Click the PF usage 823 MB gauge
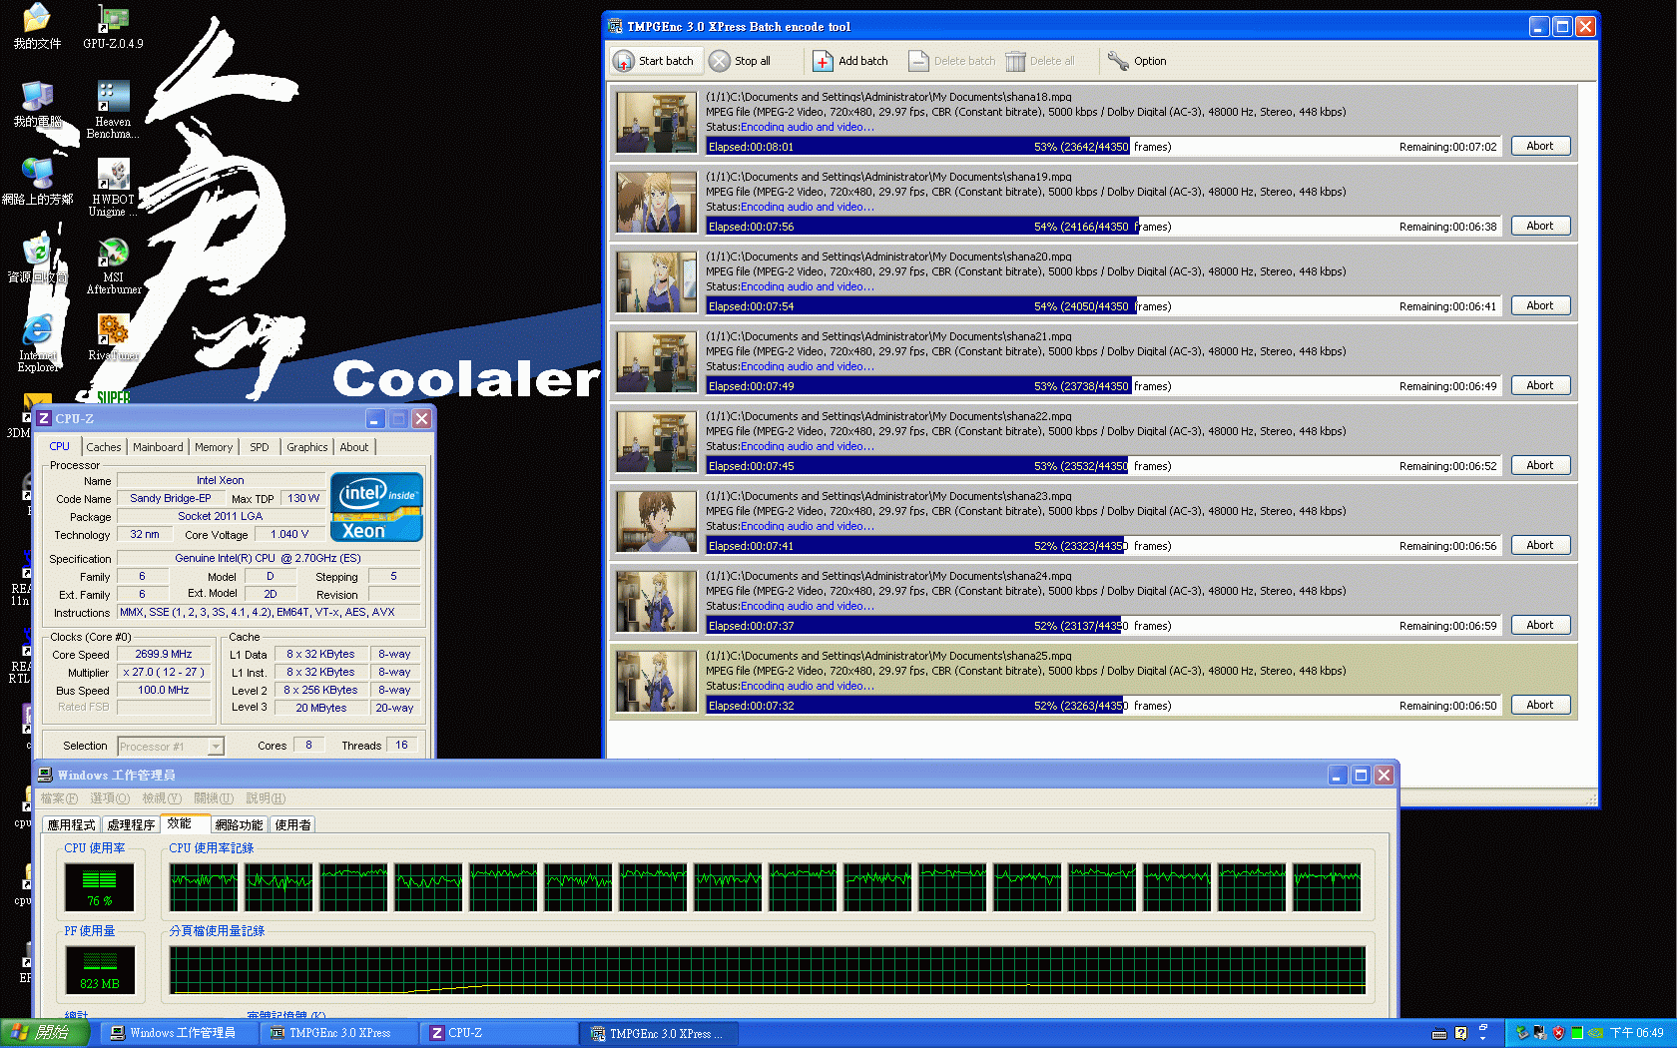 [x=100, y=969]
